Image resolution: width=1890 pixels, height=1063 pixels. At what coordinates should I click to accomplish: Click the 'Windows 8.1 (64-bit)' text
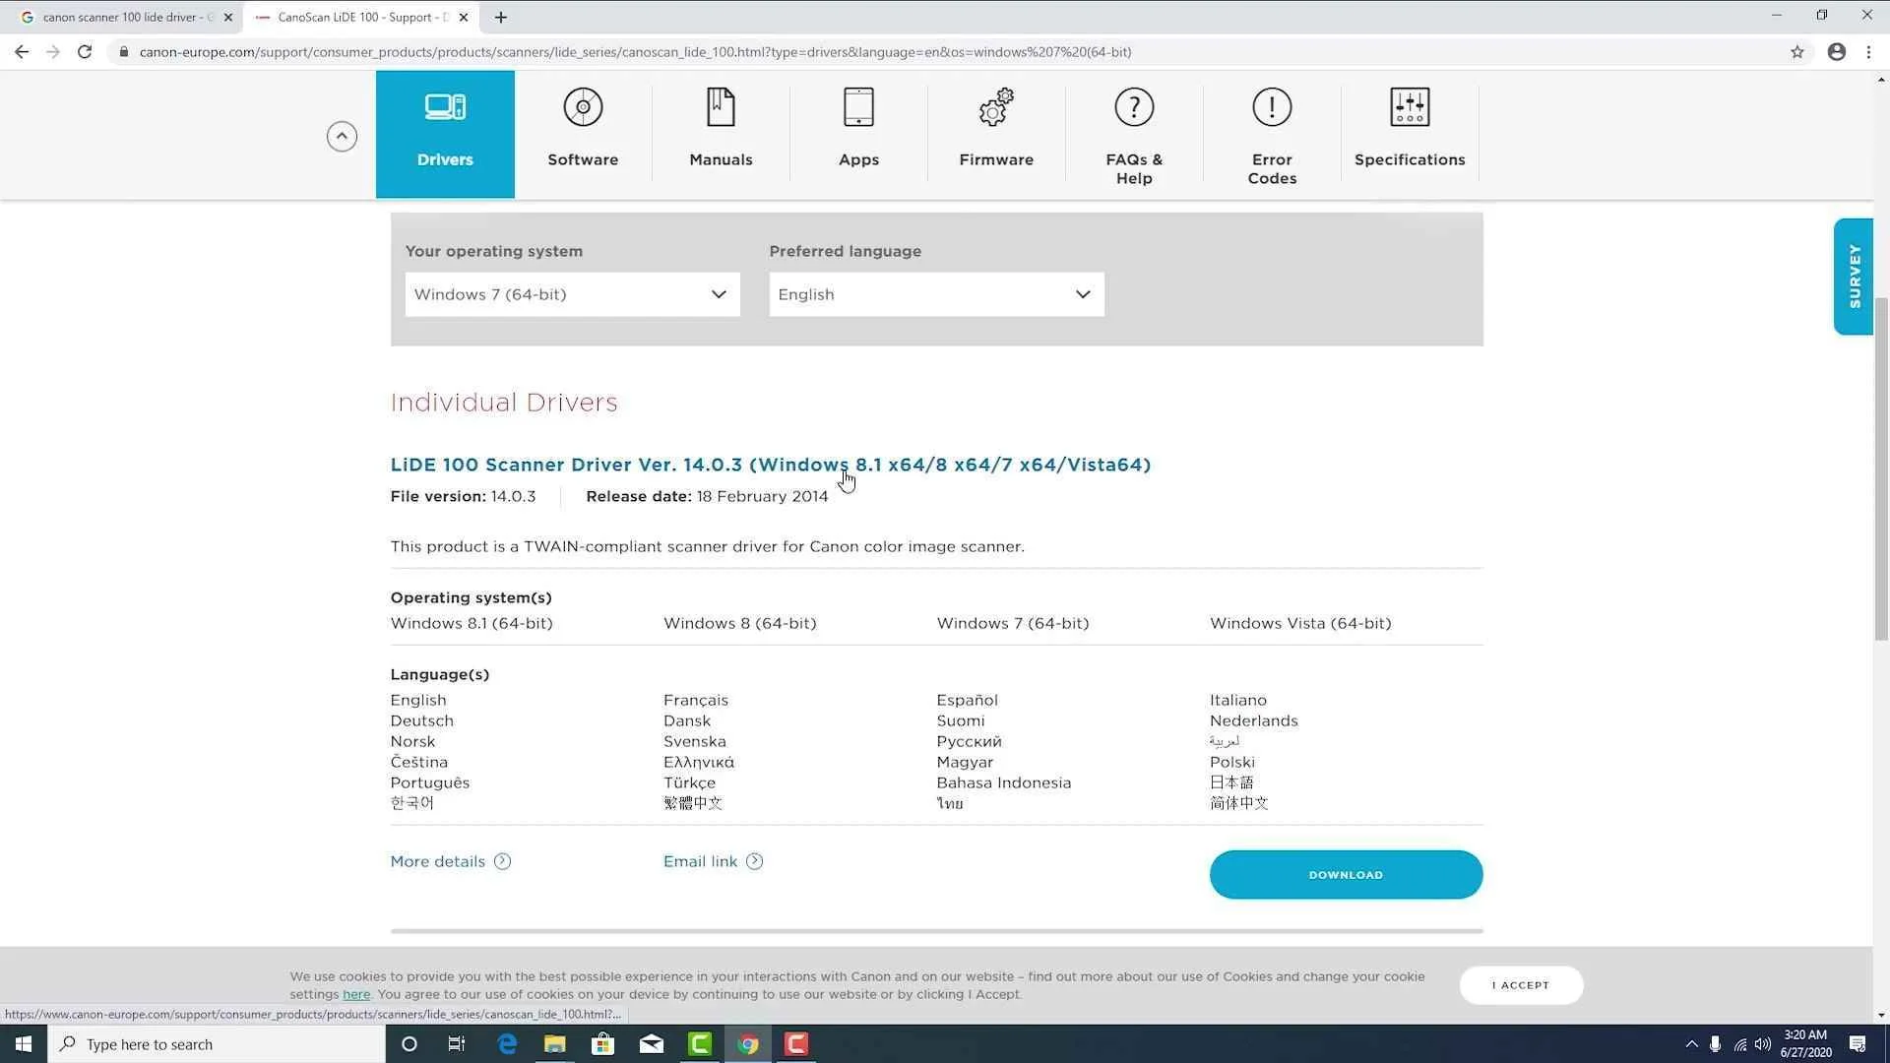click(472, 623)
